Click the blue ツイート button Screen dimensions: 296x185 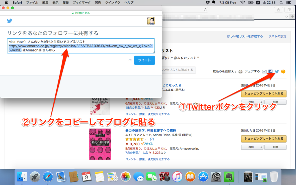tap(145, 60)
